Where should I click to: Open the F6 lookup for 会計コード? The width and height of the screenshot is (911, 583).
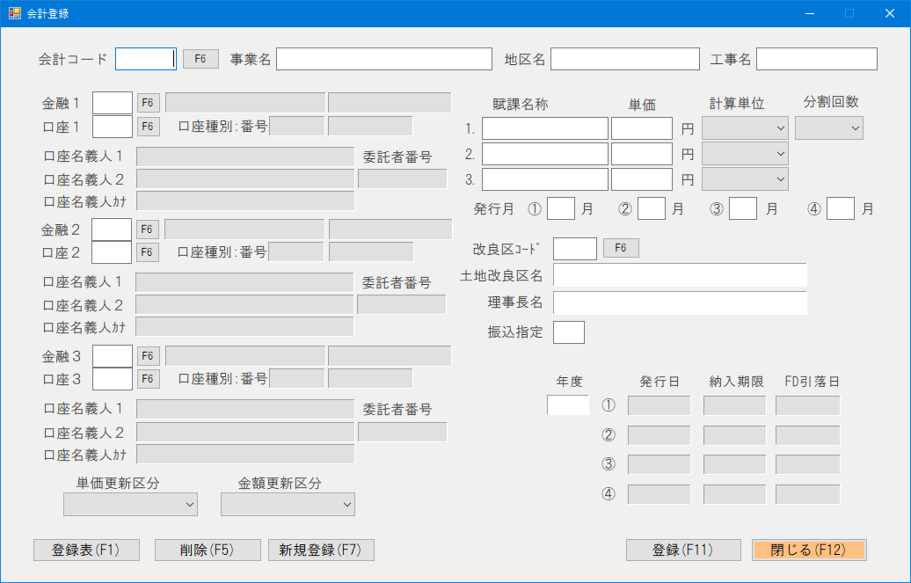pyautogui.click(x=200, y=58)
